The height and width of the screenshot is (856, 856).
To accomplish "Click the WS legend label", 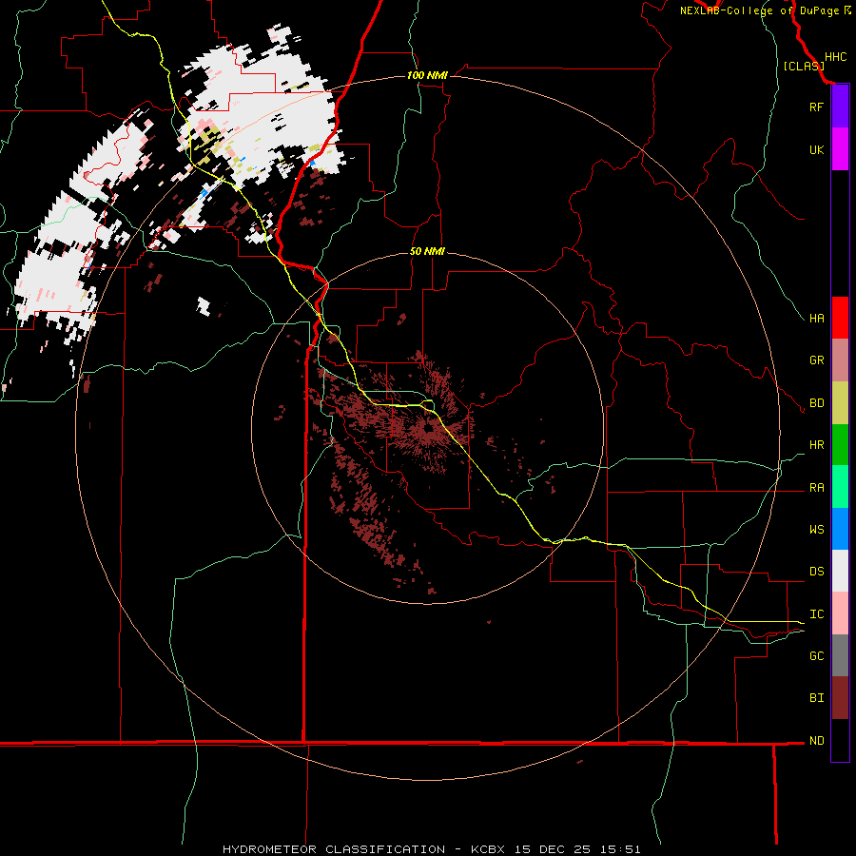I will tap(816, 529).
